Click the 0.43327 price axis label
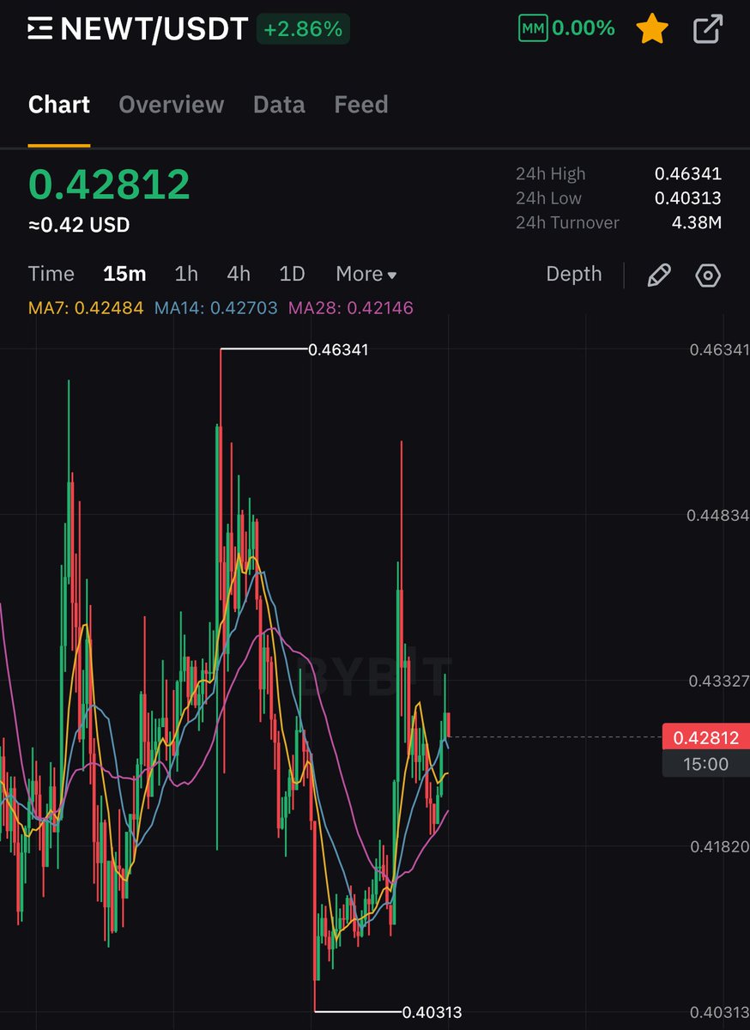750x1030 pixels. point(718,681)
